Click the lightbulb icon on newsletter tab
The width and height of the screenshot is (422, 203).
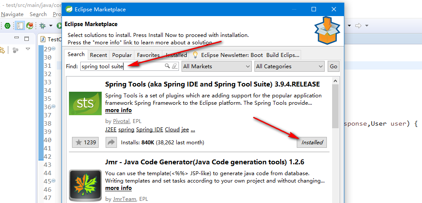[196, 55]
